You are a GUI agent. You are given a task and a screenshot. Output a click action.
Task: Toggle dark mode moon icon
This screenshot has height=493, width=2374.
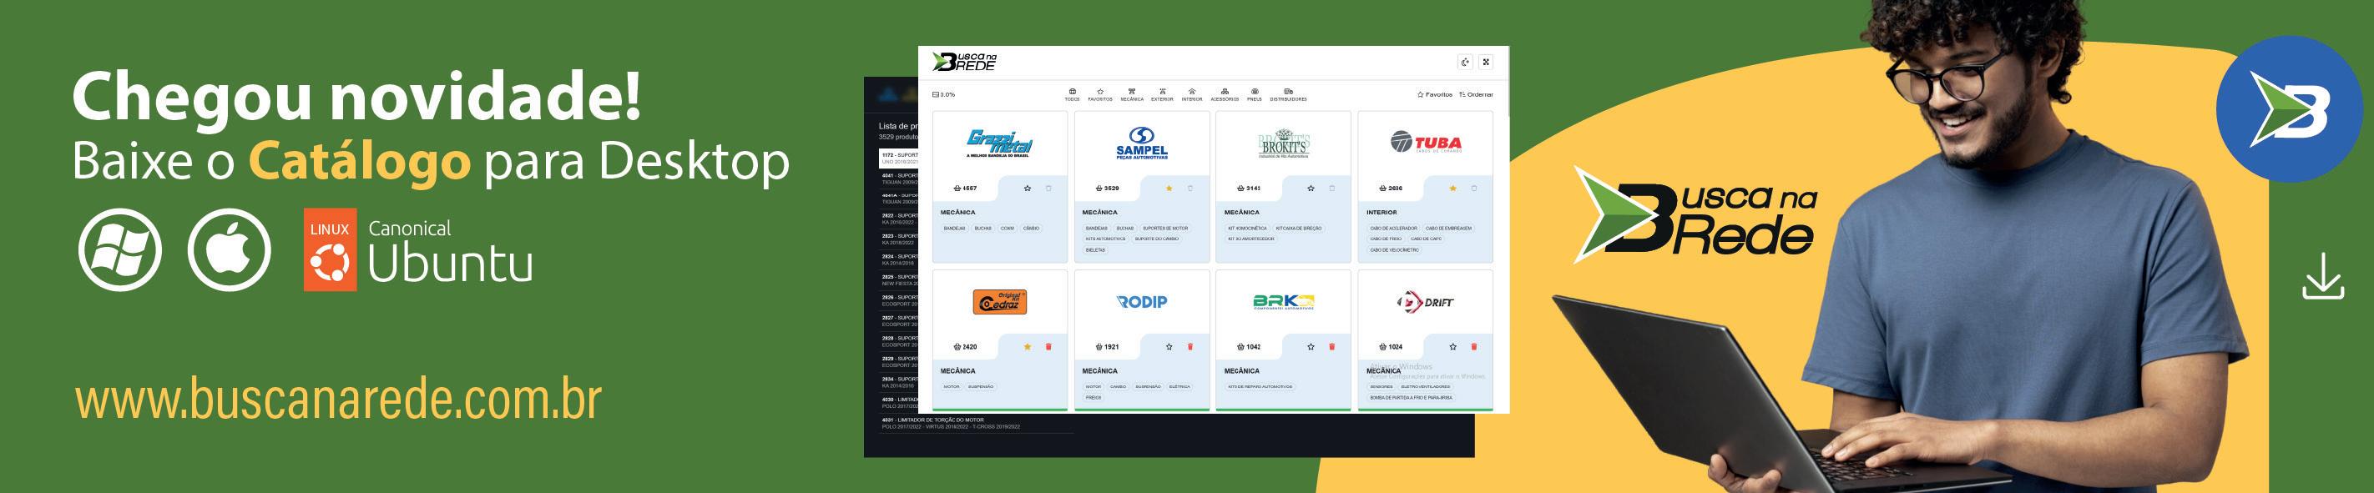click(1465, 62)
